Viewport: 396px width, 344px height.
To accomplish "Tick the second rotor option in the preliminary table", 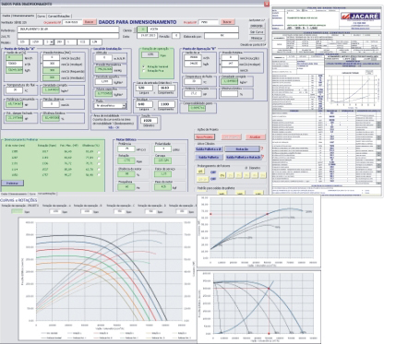I will [99, 158].
